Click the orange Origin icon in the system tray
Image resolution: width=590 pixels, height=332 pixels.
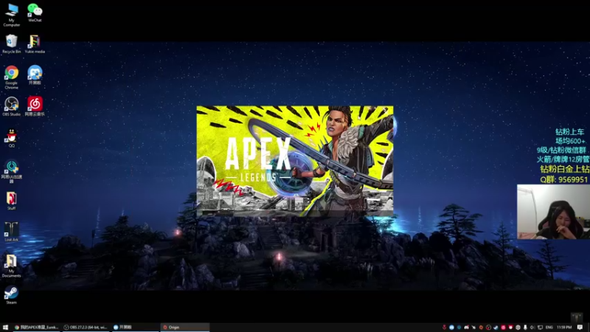click(x=482, y=328)
